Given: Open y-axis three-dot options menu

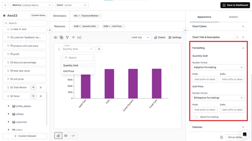Looking at the screenshot, I should pyautogui.click(x=59, y=49).
